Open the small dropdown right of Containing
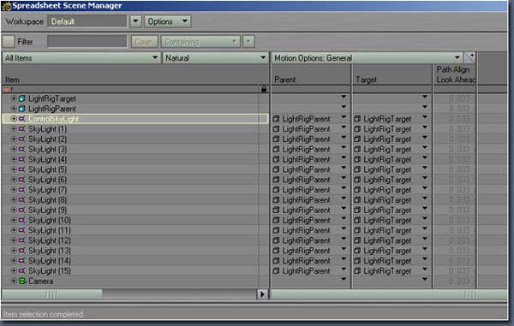Viewport: 514px width, 326px height. [x=248, y=42]
